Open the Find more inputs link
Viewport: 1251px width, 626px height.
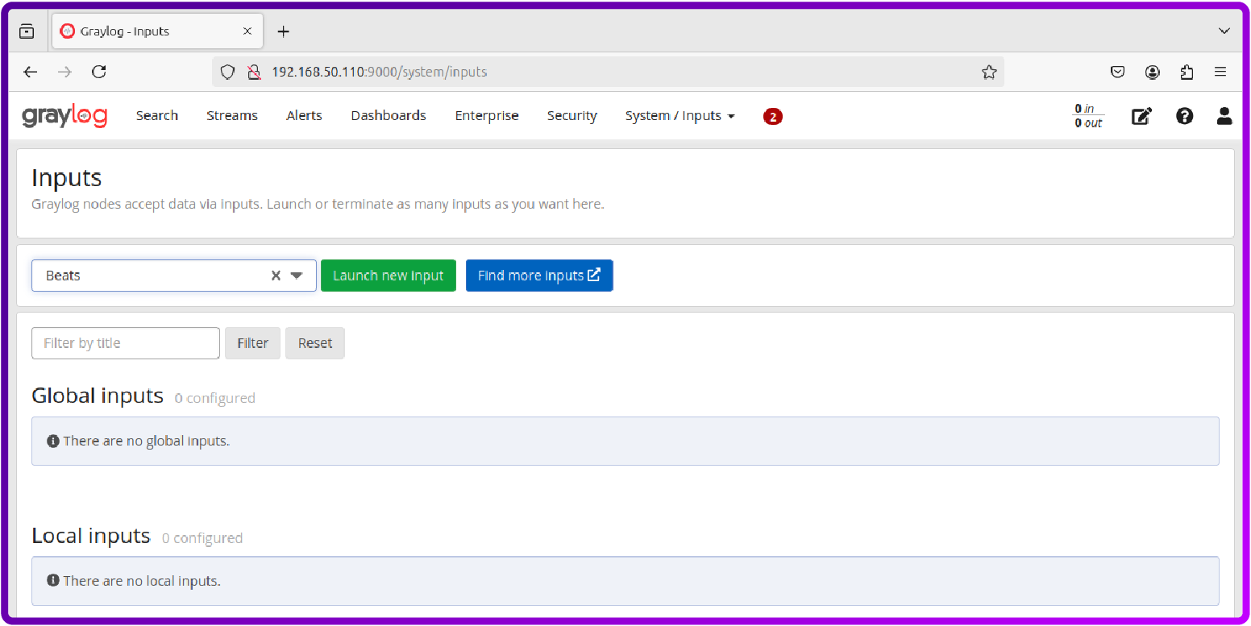tap(538, 275)
